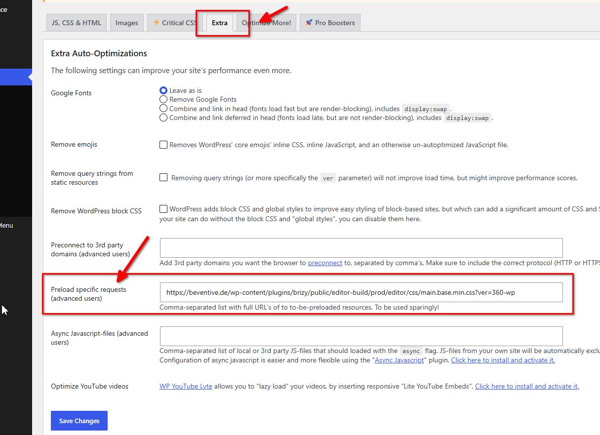Image resolution: width=600 pixels, height=435 pixels.
Task: Open the Images tab
Action: pyautogui.click(x=127, y=23)
